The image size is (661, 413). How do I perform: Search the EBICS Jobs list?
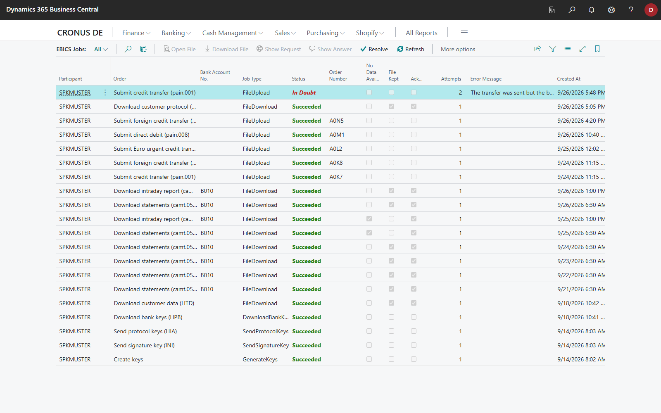(128, 49)
